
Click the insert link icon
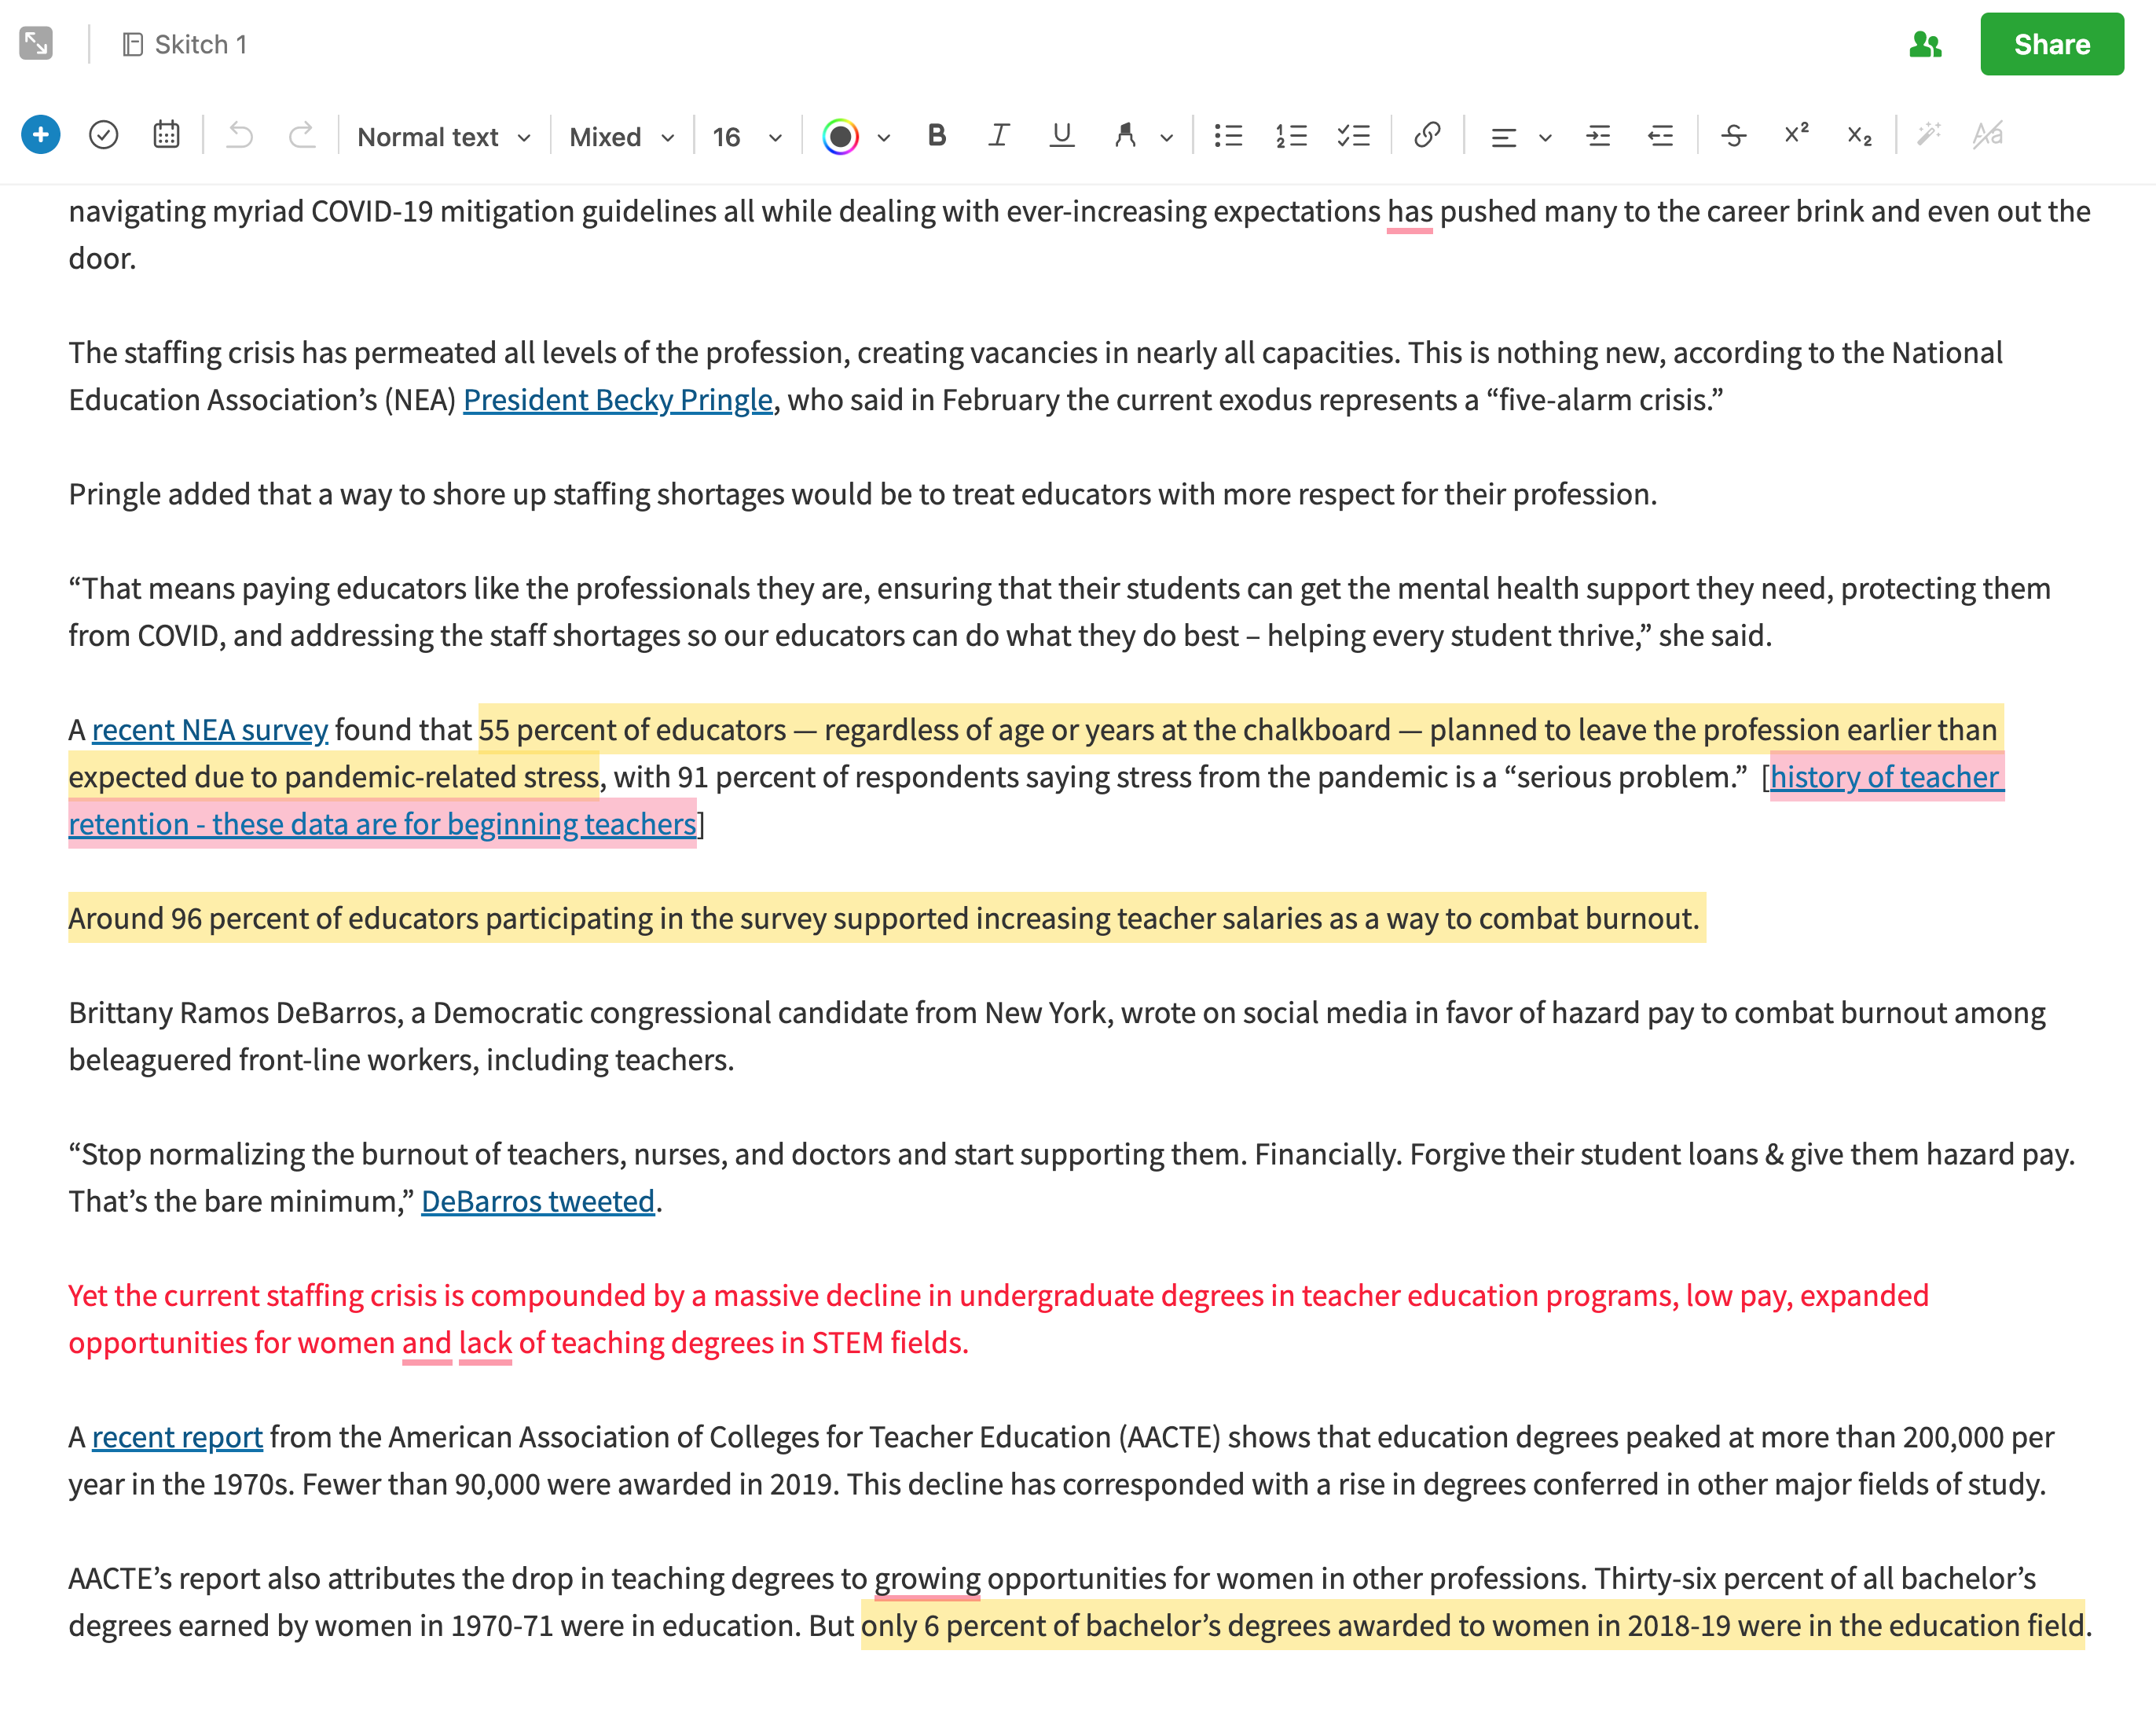click(x=1427, y=135)
